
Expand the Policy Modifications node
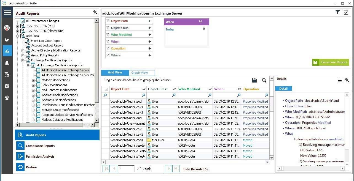33,85
